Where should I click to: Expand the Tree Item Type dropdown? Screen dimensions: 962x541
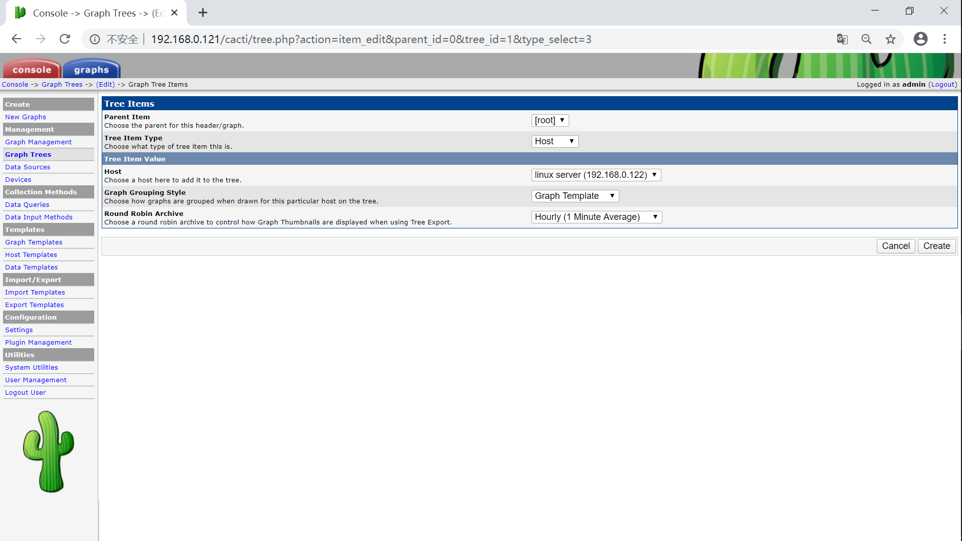click(x=554, y=141)
